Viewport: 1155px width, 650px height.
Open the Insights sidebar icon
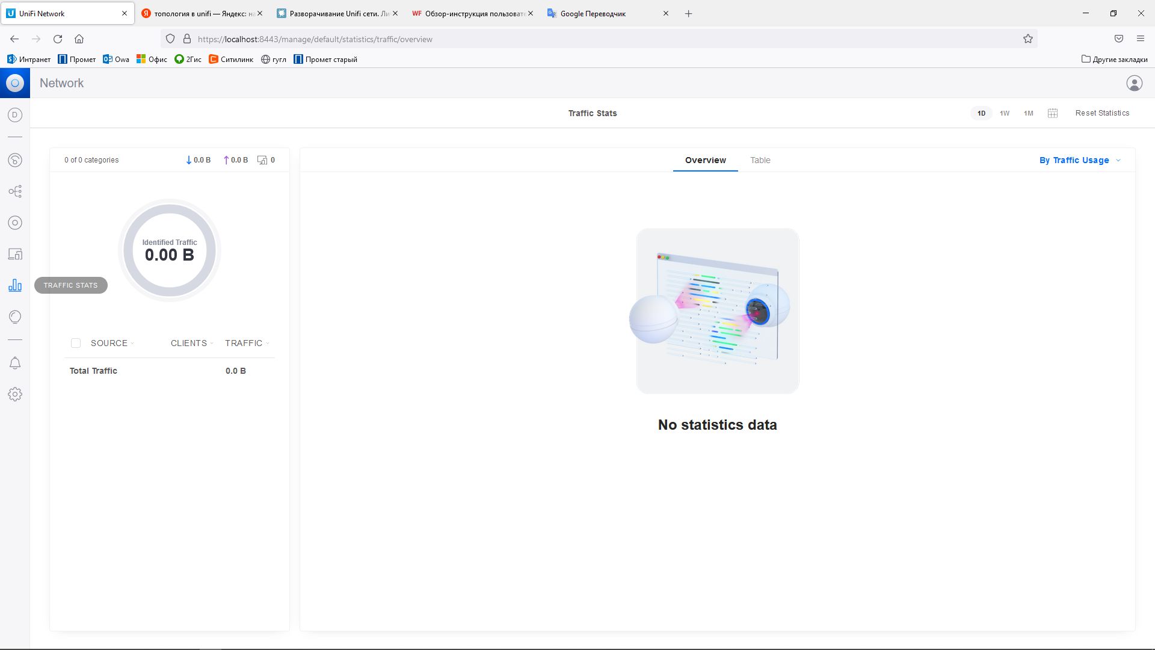point(15,317)
